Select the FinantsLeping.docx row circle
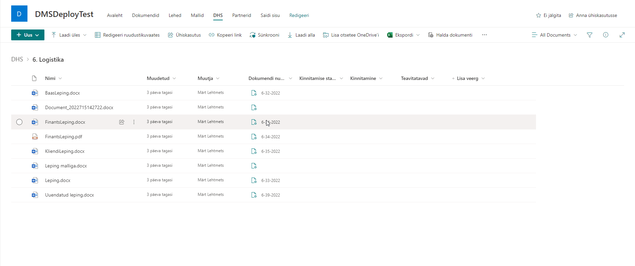 (x=19, y=122)
